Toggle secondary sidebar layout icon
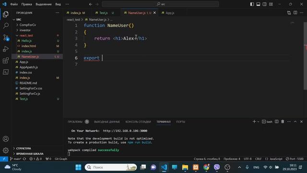 point(264,4)
